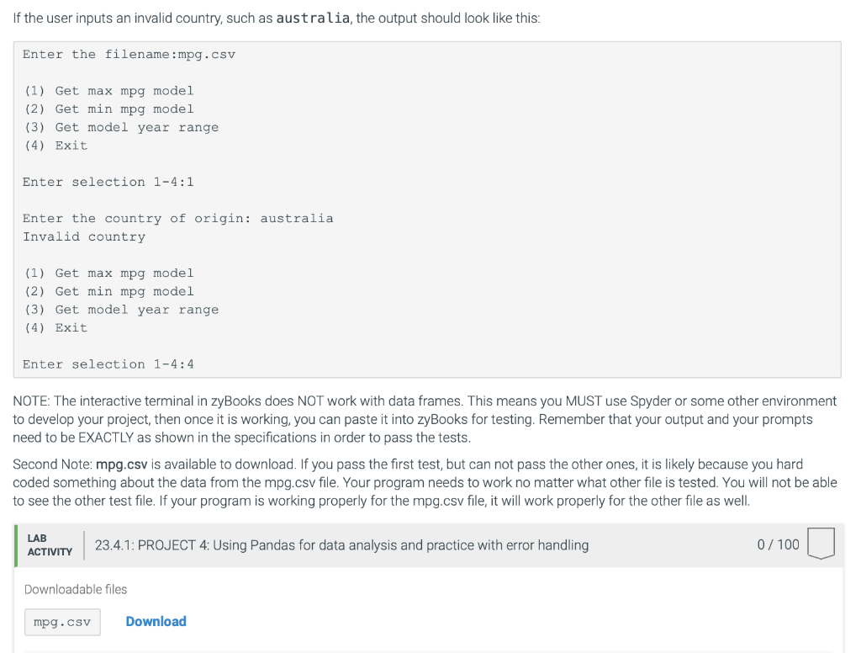Click '(4) Exit' in the first menu listing
This screenshot has height=653, width=861.
click(x=55, y=146)
